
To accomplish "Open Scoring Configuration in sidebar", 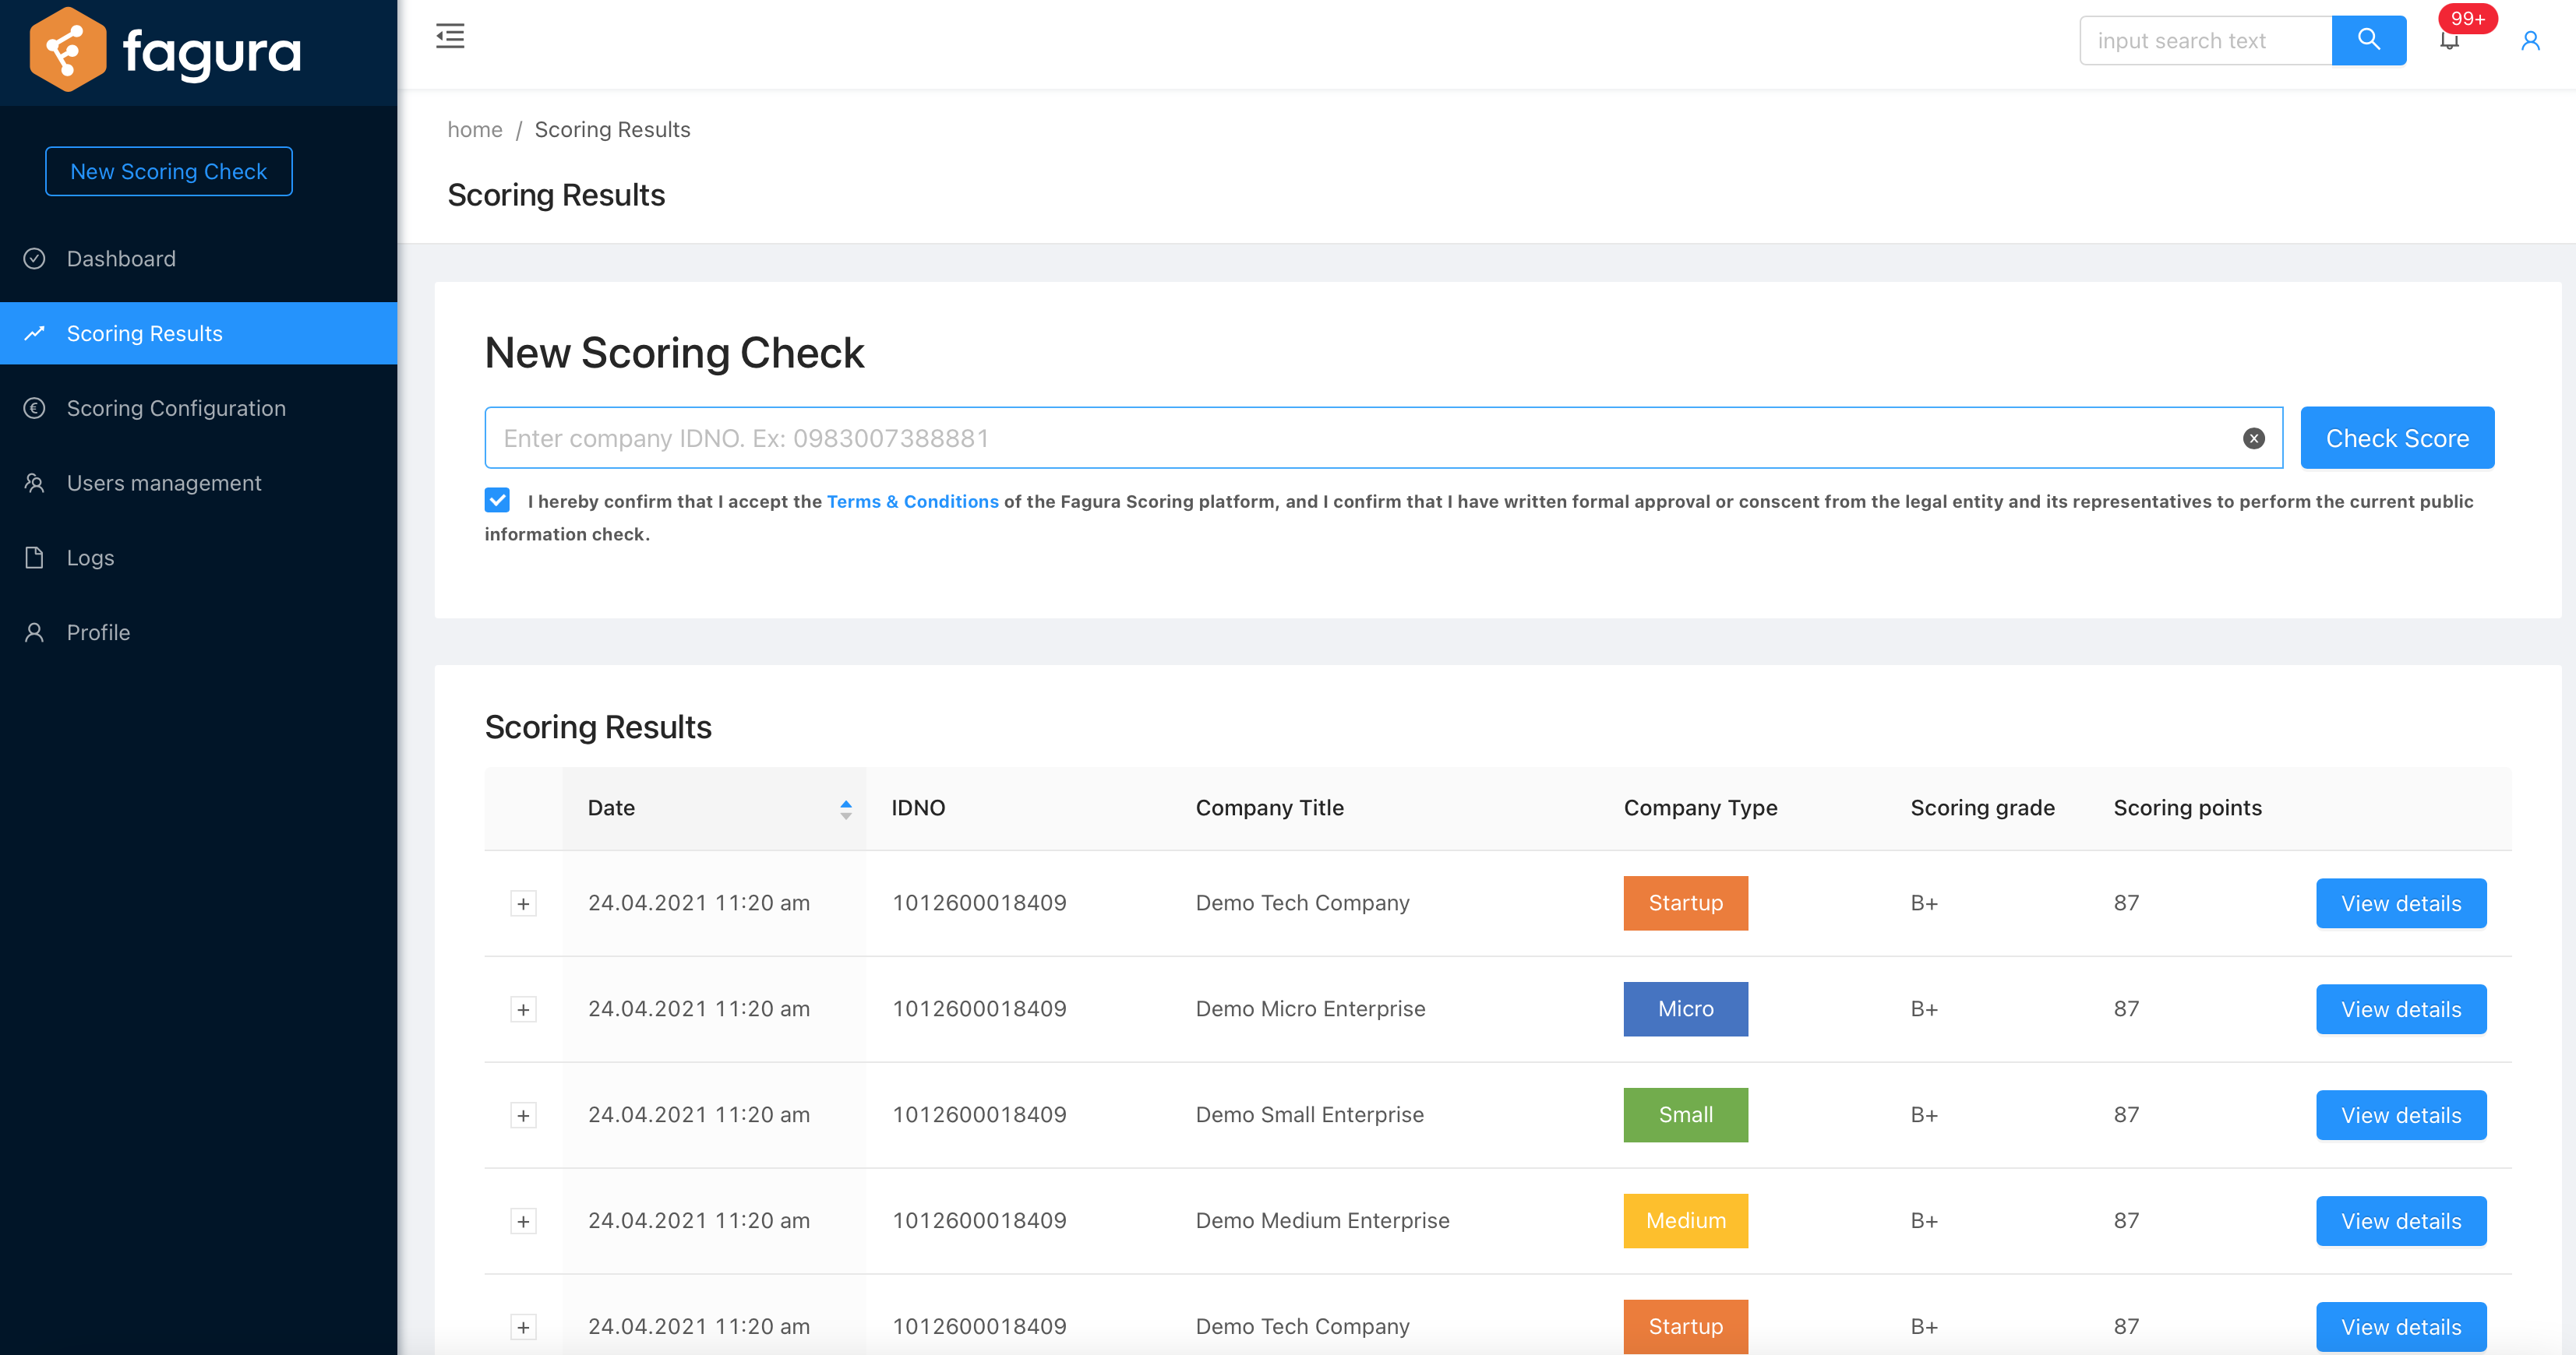I will click(176, 409).
